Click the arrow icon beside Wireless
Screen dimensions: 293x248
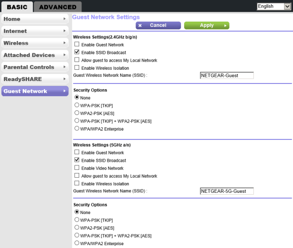point(65,43)
